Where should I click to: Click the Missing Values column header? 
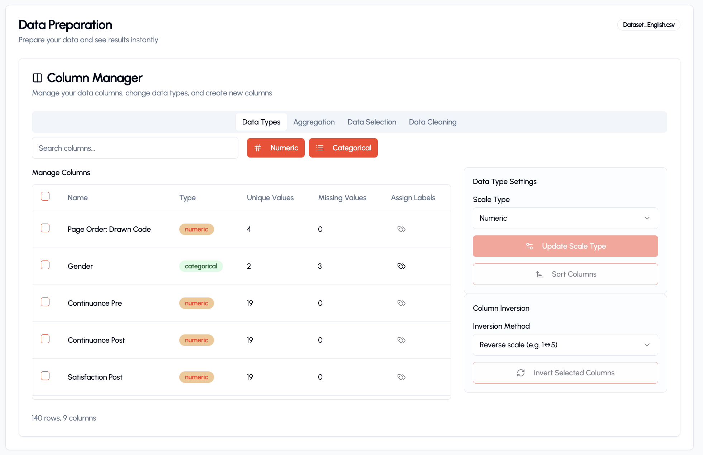pyautogui.click(x=342, y=198)
